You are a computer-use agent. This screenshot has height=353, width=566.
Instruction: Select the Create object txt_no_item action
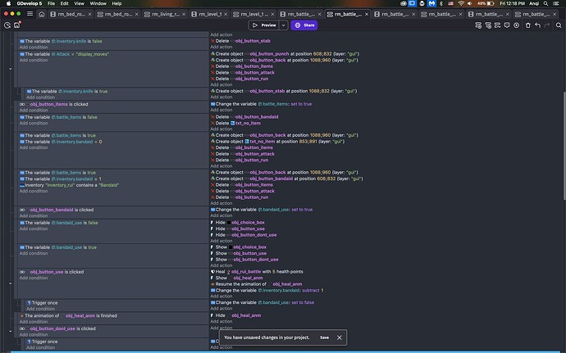click(277, 142)
